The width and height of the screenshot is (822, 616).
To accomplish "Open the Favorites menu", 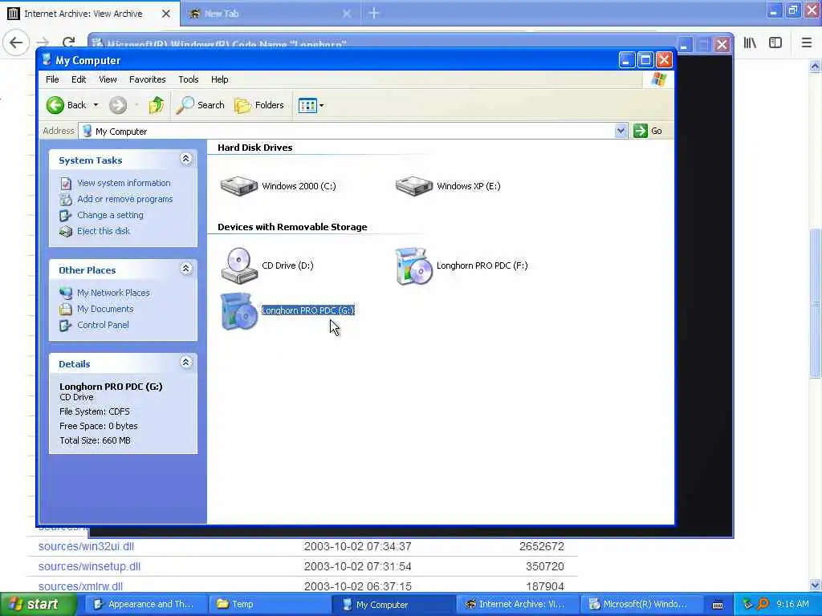I will click(x=148, y=79).
